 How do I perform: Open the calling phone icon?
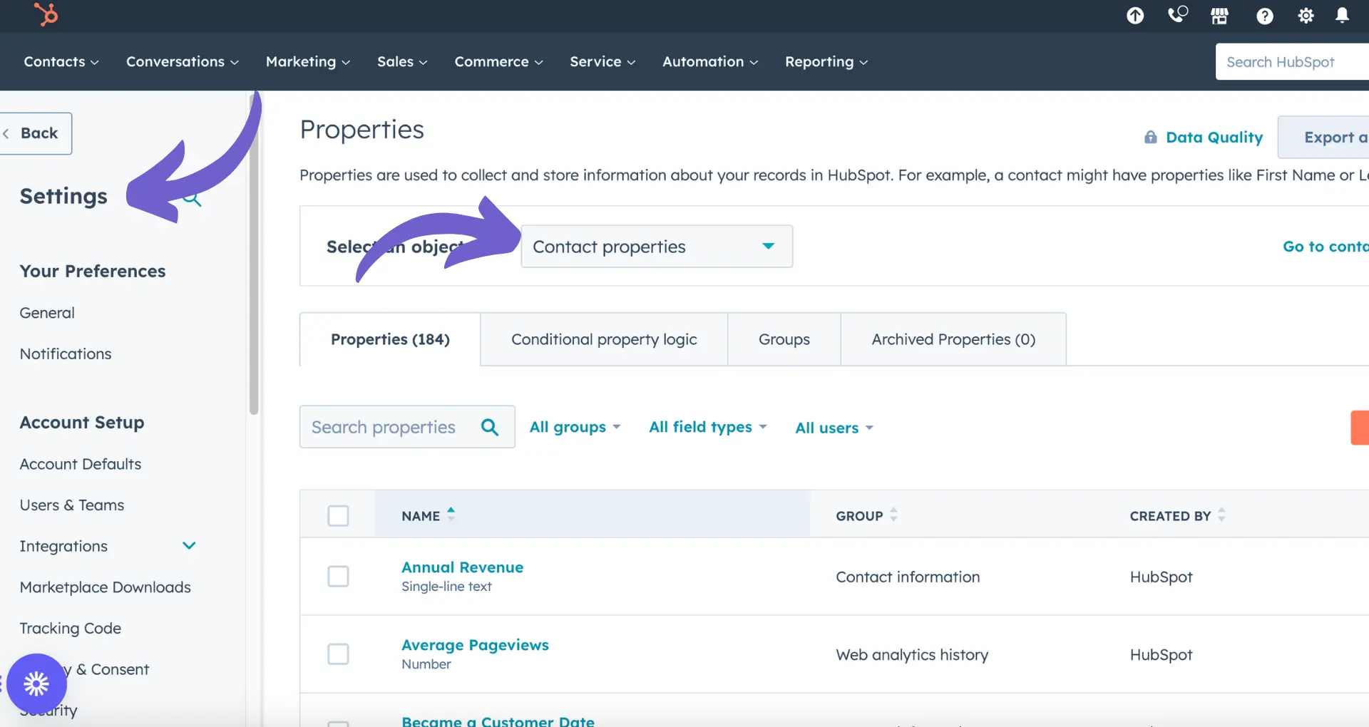click(1177, 15)
